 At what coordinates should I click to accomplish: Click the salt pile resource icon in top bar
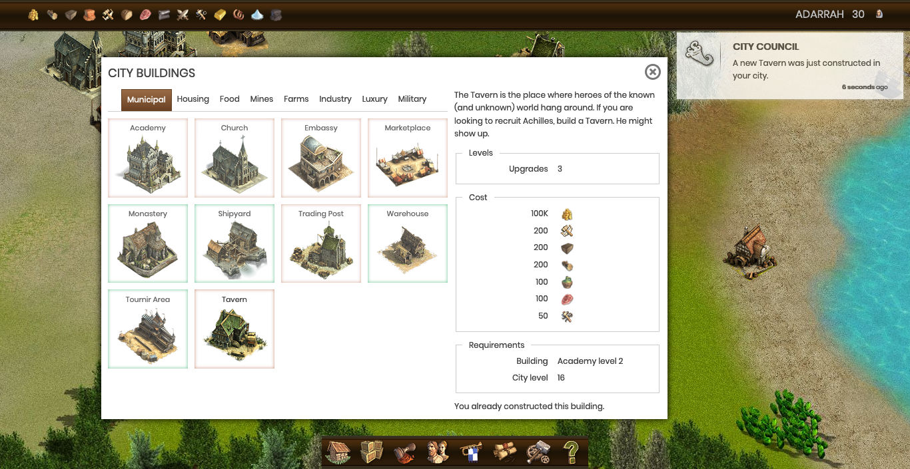(257, 15)
